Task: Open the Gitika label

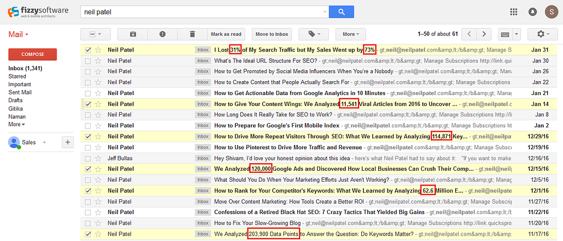Action: click(x=15, y=108)
